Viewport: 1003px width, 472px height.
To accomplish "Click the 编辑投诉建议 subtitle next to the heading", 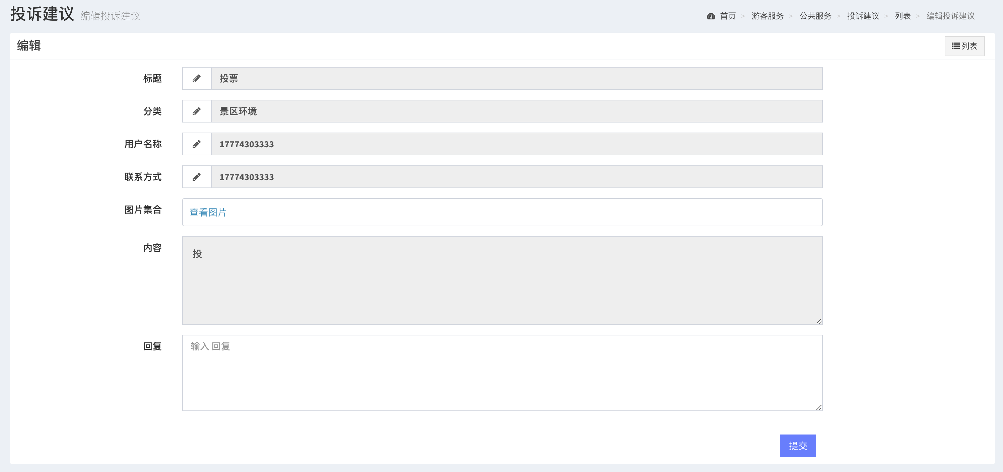I will 111,16.
